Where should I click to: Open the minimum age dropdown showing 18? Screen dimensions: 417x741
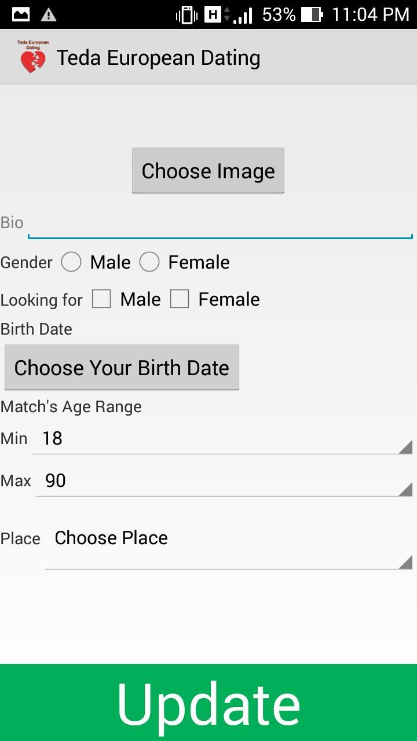point(223,439)
